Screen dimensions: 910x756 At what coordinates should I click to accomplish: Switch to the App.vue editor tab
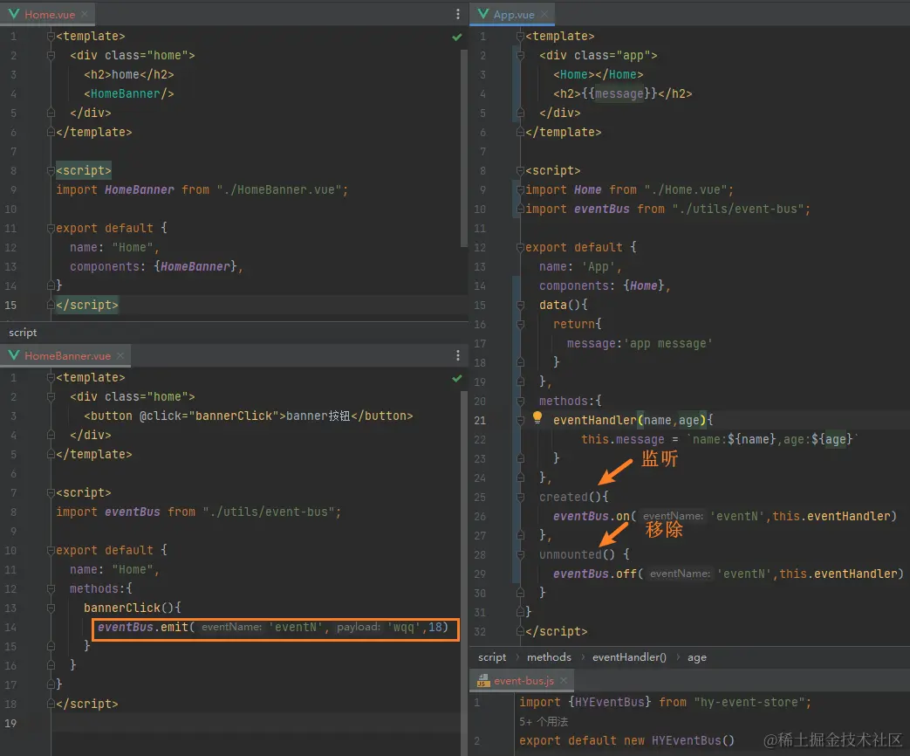tap(513, 14)
